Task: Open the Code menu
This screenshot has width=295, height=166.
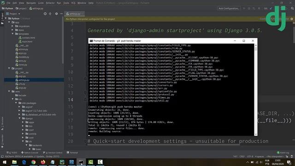Action: [x=41, y=3]
